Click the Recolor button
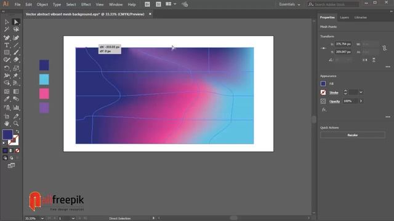 pyautogui.click(x=353, y=135)
